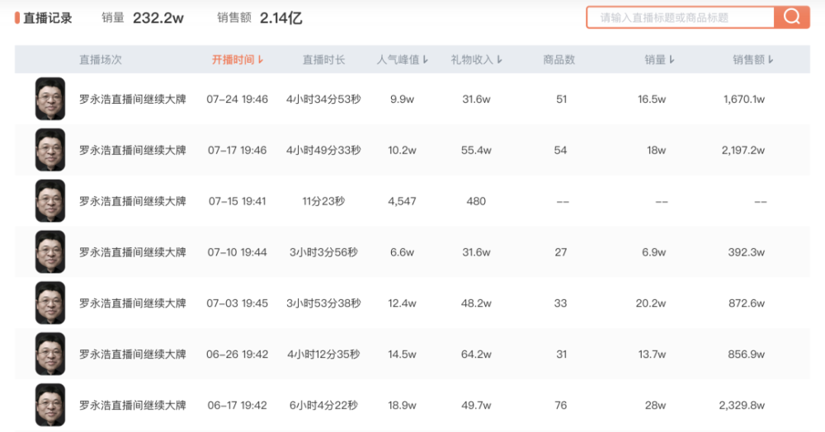Click the orange search magnifier button
825x432 pixels.
pyautogui.click(x=792, y=17)
